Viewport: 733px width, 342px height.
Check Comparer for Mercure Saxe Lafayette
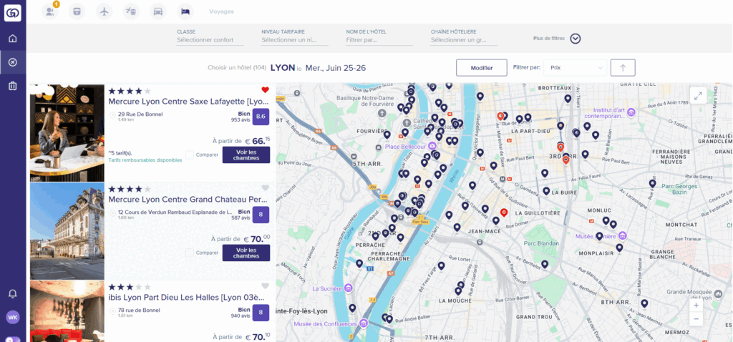click(190, 155)
